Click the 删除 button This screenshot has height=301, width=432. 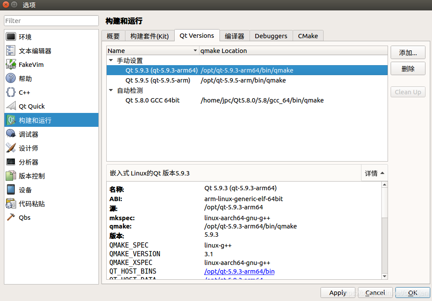pos(408,69)
